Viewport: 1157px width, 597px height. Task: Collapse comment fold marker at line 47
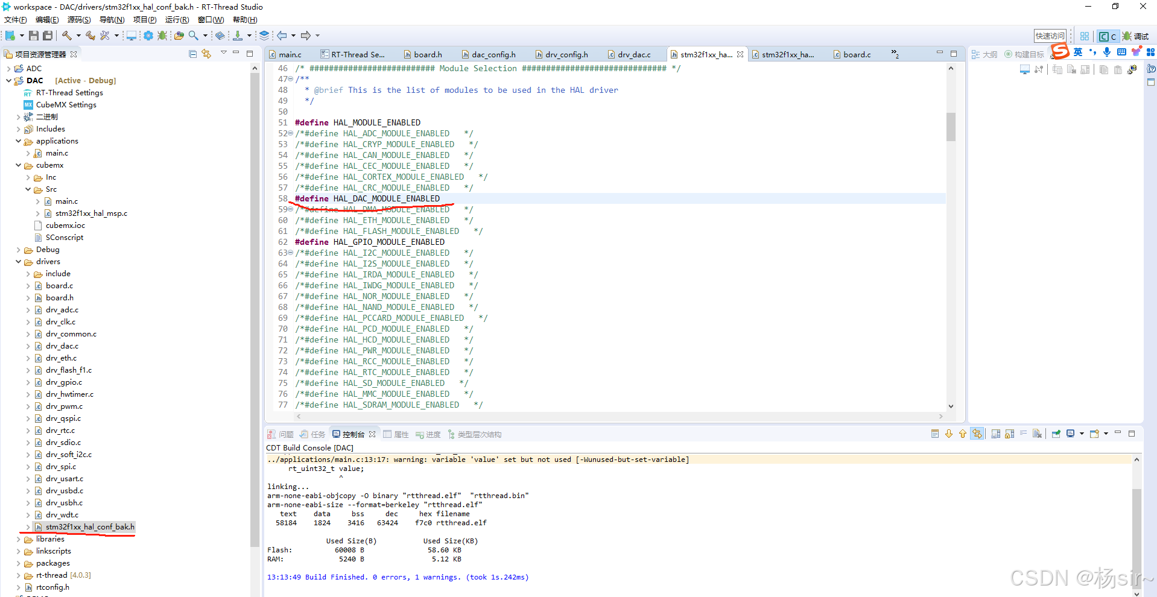click(291, 79)
